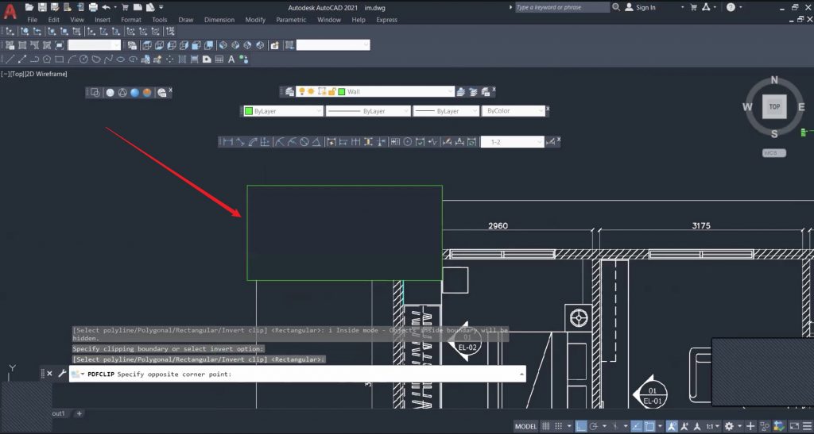Select the Arc draw tool
The width and height of the screenshot is (814, 434).
click(x=72, y=59)
